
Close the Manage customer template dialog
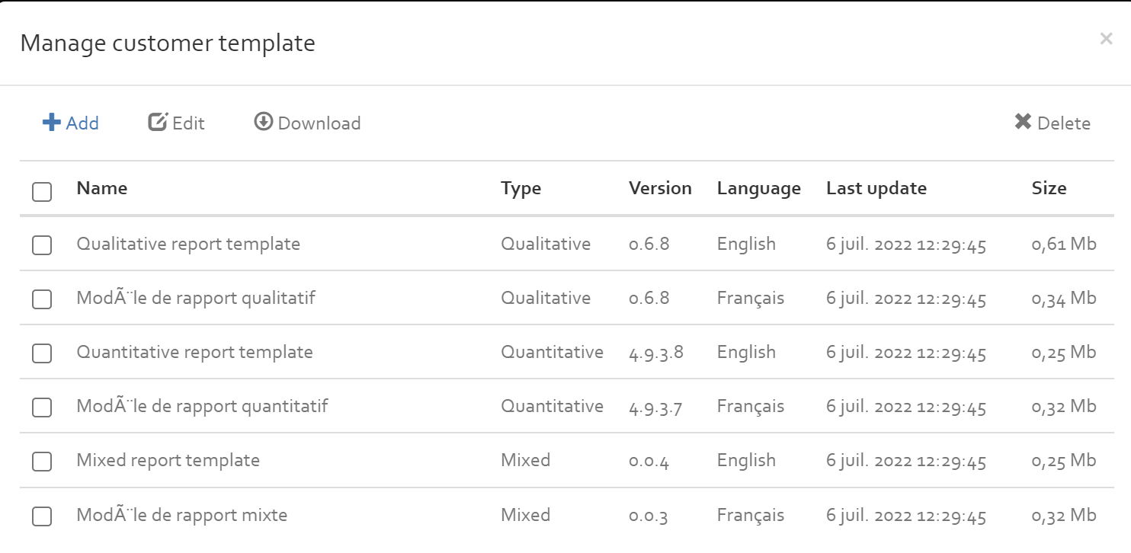click(x=1106, y=39)
